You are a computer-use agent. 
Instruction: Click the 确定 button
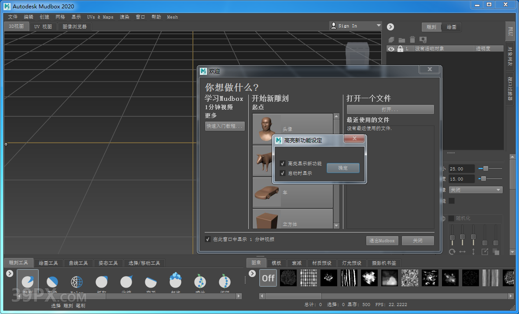[x=343, y=168]
